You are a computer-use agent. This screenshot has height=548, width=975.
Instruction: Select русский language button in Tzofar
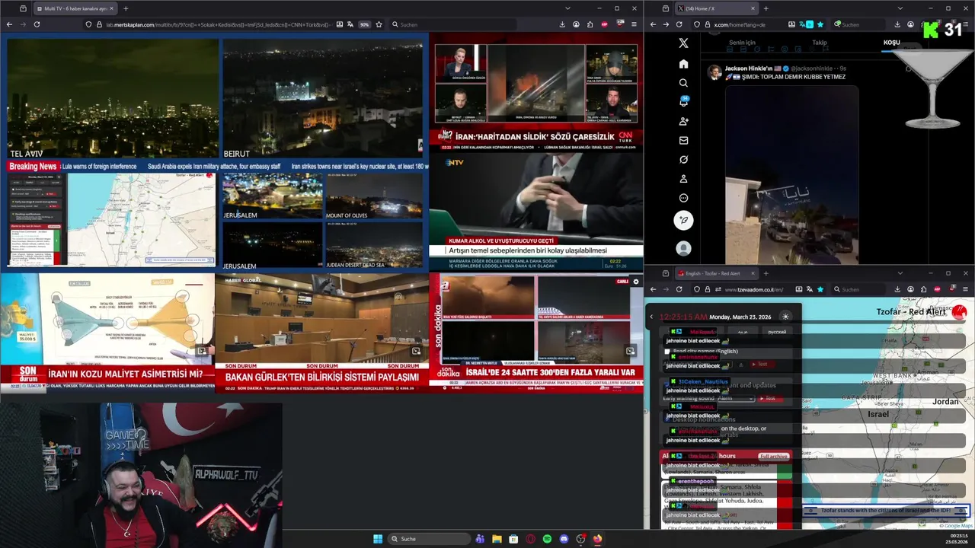click(776, 332)
